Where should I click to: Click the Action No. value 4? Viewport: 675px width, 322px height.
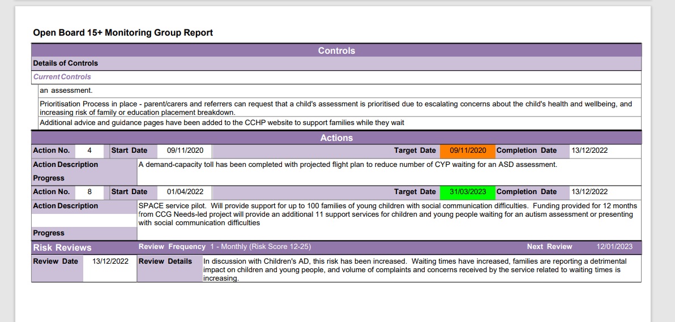[x=89, y=151]
